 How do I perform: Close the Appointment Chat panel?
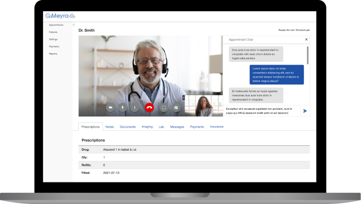306,39
